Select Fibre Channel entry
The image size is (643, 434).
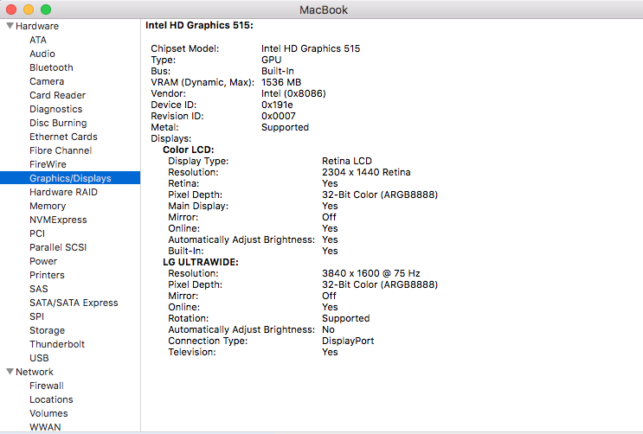click(61, 150)
